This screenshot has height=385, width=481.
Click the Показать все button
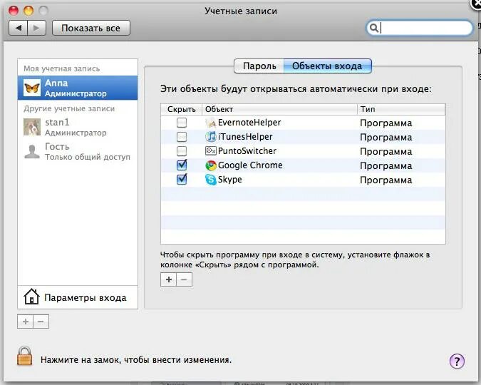[x=90, y=29]
